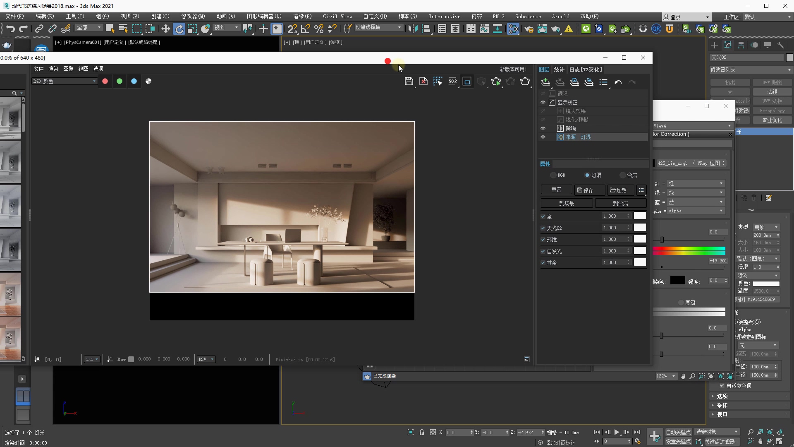This screenshot has height=447, width=794.
Task: Click the Select and Move tool
Action: [165, 29]
